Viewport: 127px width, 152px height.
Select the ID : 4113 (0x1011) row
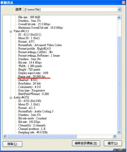(x=30, y=35)
